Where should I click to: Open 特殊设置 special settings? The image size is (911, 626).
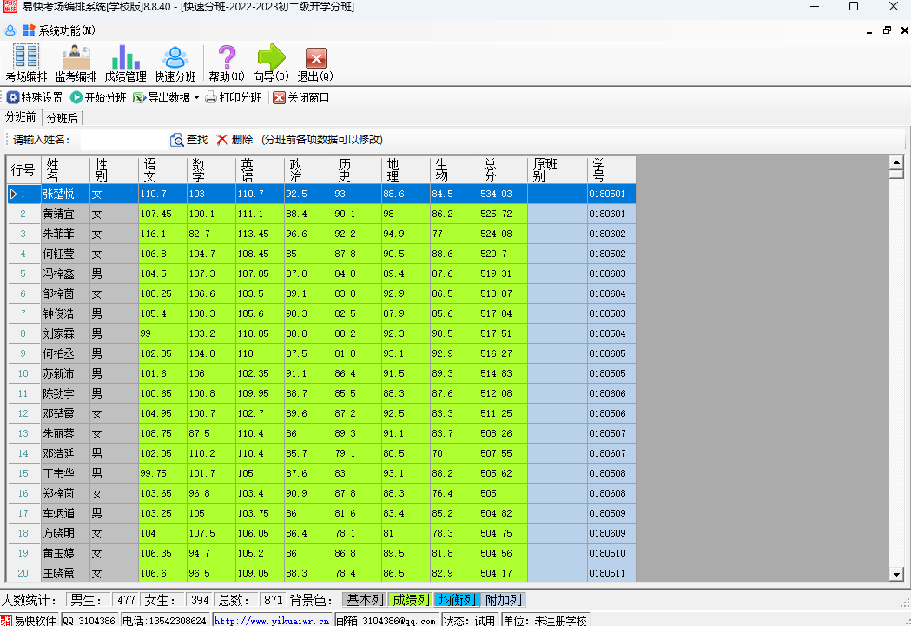coord(35,97)
